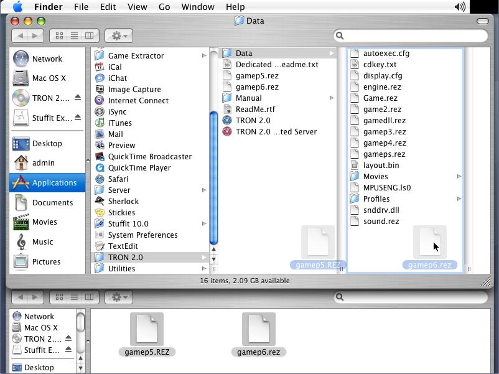The width and height of the screenshot is (499, 374).
Task: Open the View menu
Action: tap(136, 7)
